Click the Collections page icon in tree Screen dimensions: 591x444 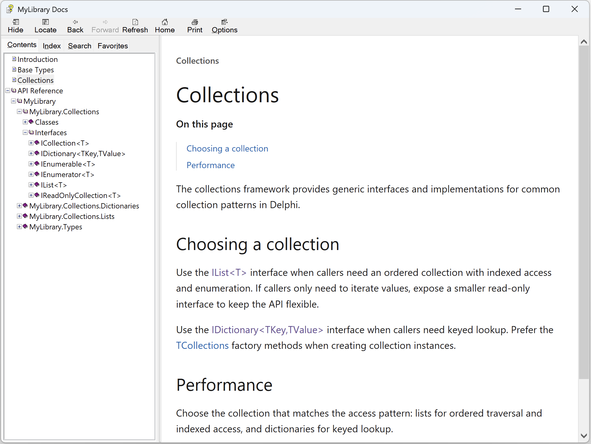coord(14,80)
